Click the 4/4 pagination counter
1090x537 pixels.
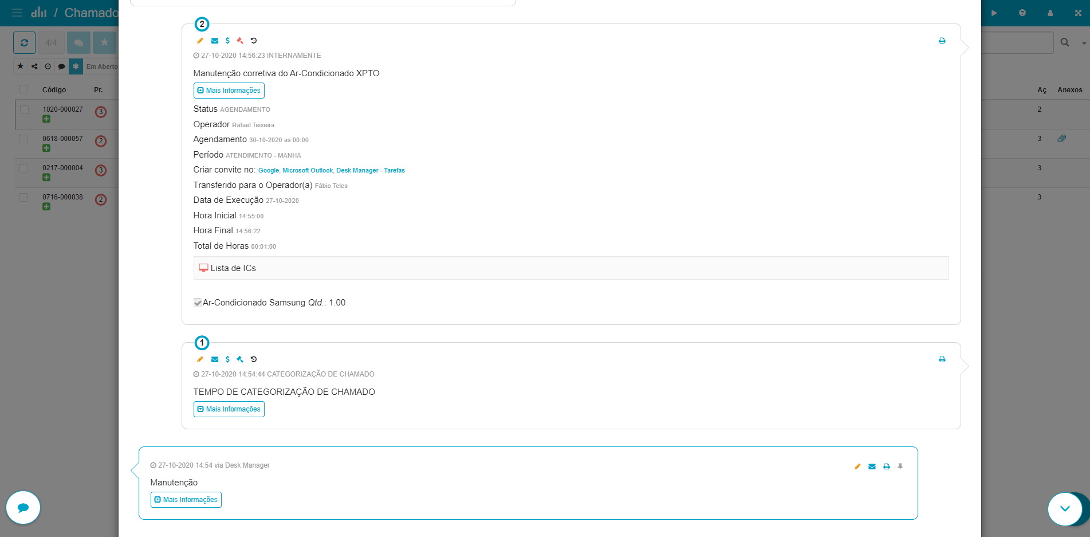51,42
